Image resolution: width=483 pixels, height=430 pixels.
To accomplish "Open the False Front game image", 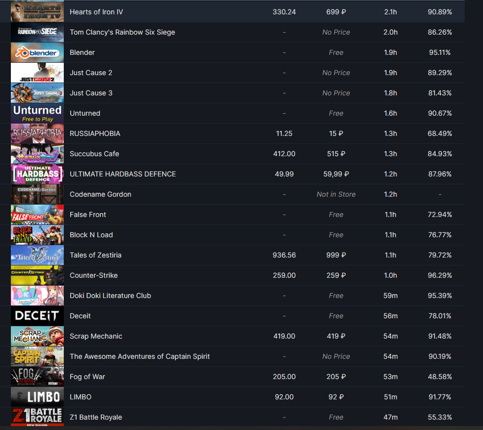I will pyautogui.click(x=37, y=215).
